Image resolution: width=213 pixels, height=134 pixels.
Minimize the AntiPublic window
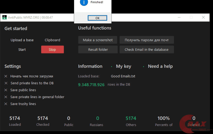coord(179,17)
